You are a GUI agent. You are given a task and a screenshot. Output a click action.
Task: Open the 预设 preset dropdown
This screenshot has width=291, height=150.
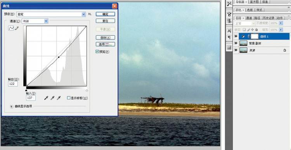pyautogui.click(x=51, y=14)
